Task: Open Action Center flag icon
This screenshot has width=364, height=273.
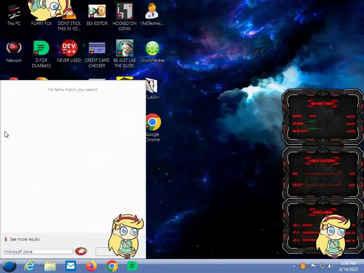Action: click(313, 266)
